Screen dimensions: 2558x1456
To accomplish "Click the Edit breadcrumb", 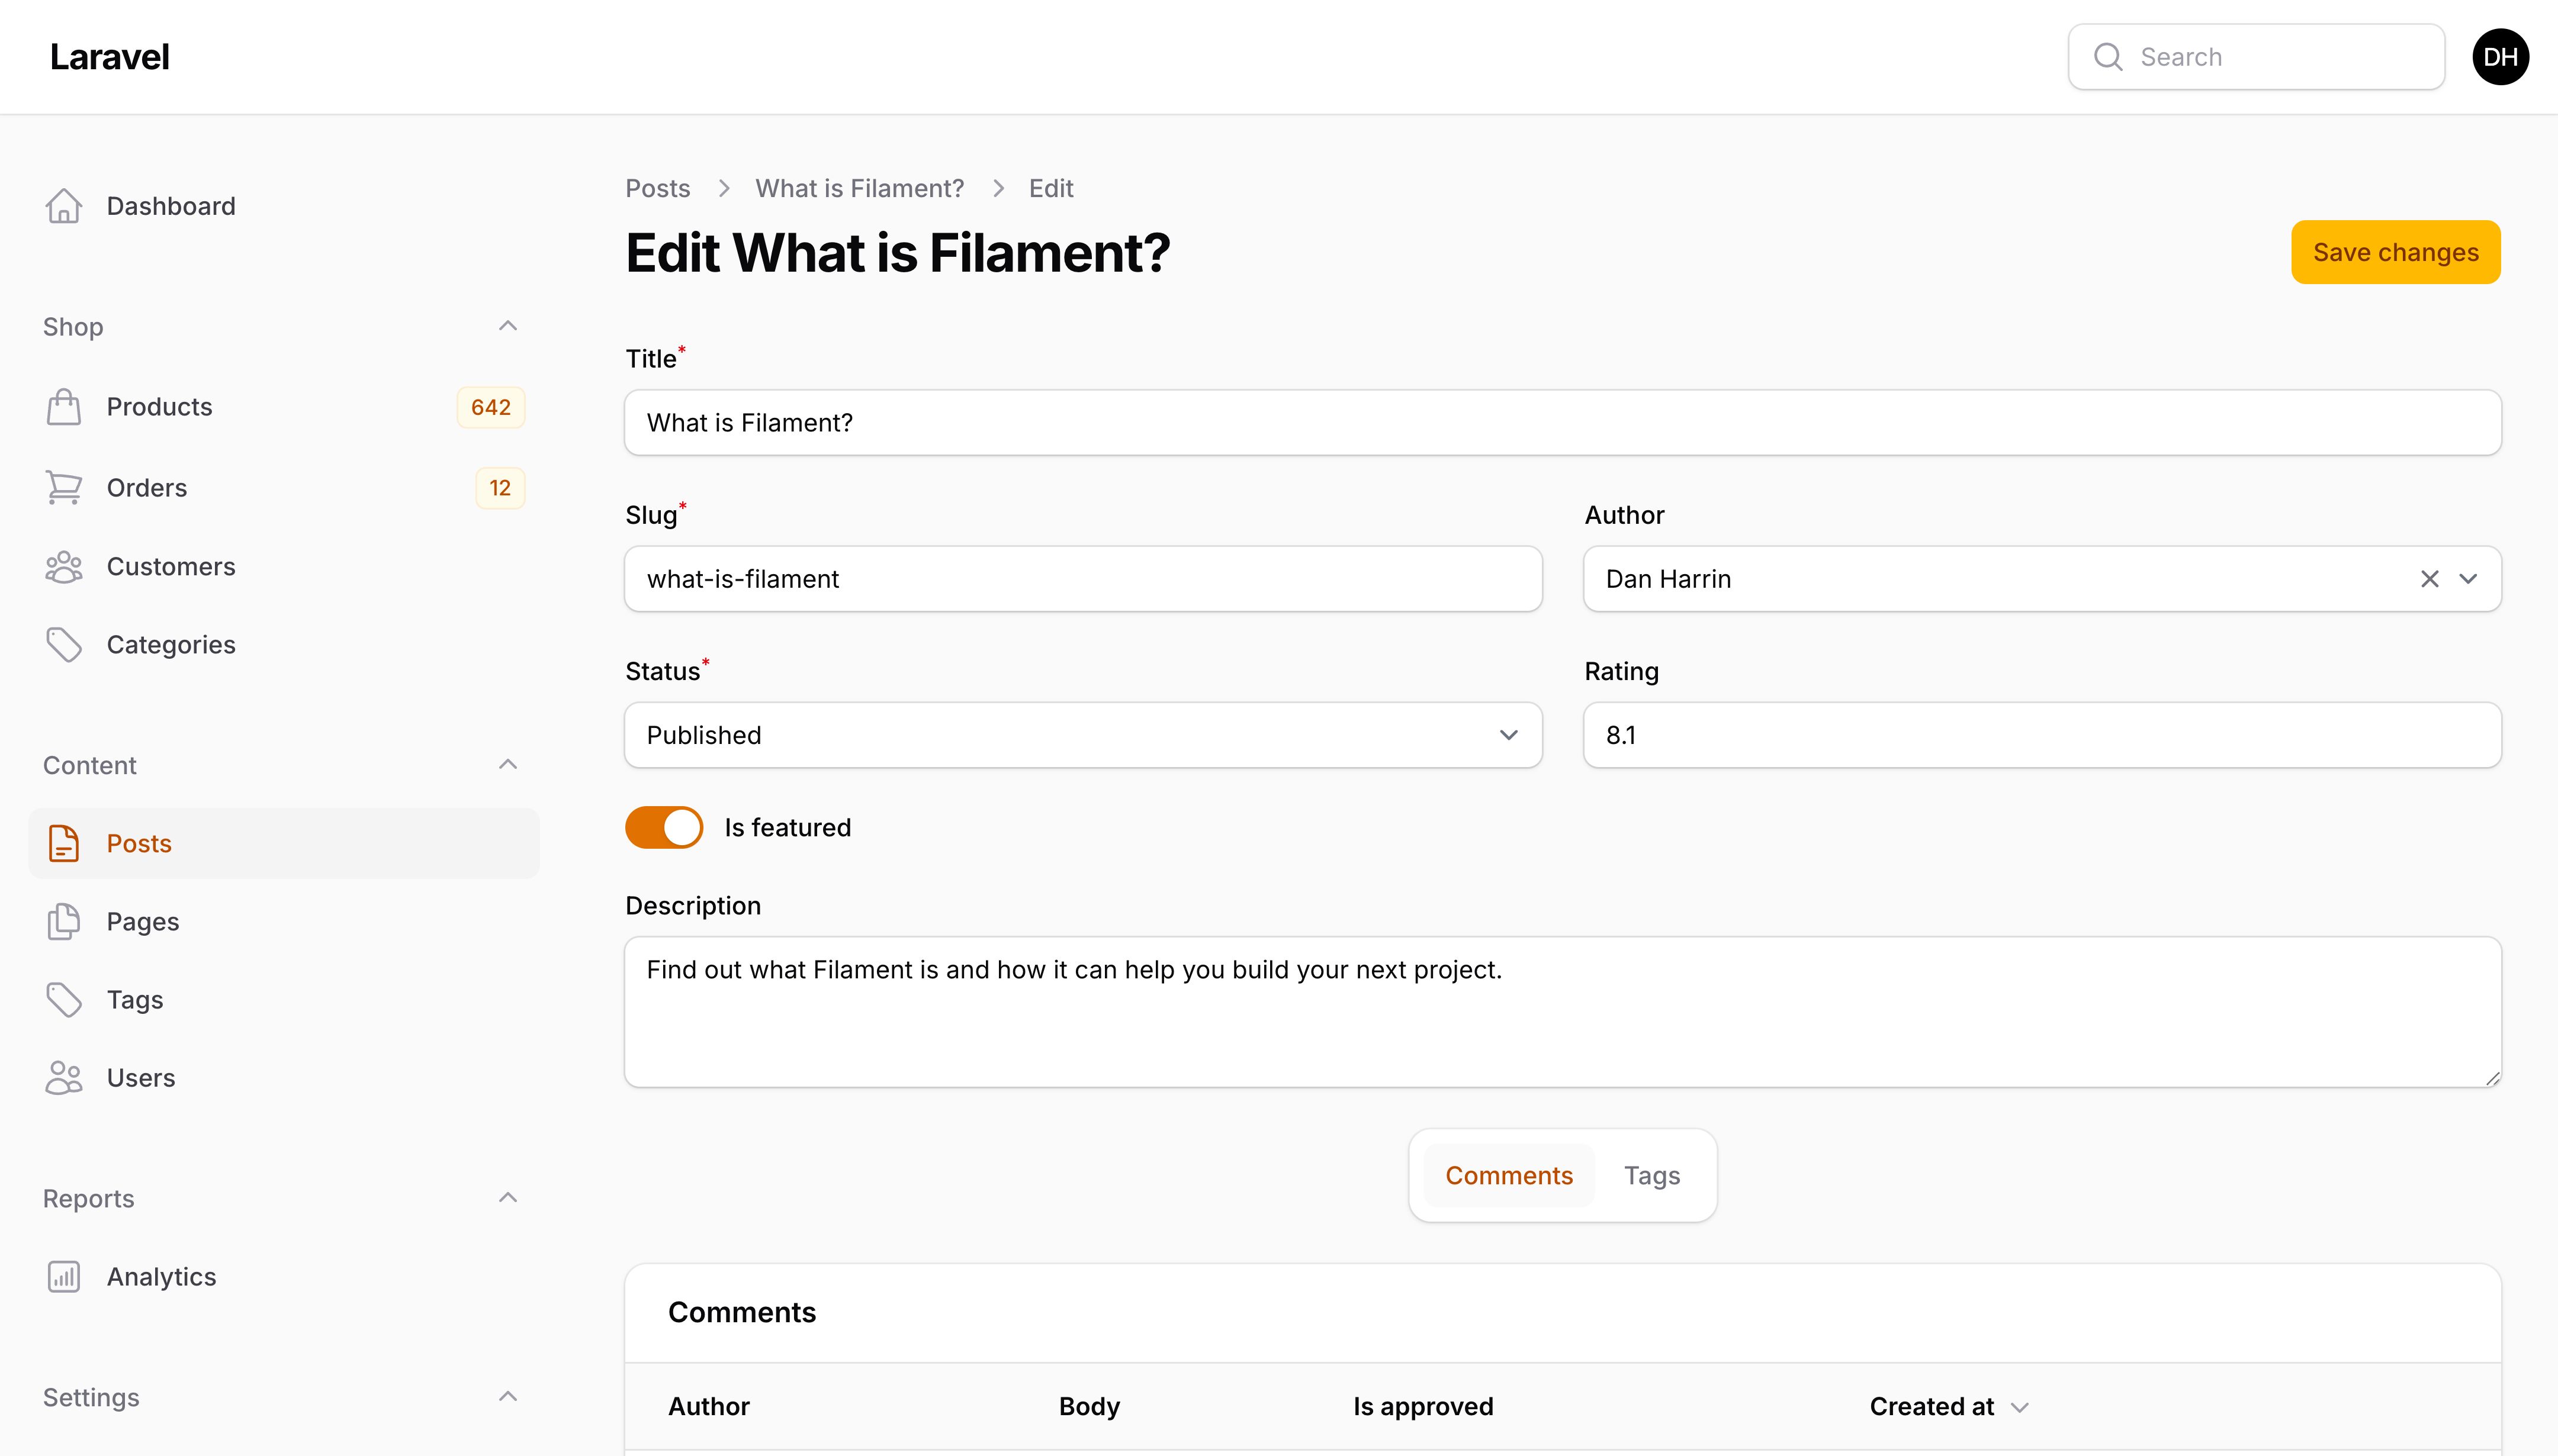I will (1050, 188).
